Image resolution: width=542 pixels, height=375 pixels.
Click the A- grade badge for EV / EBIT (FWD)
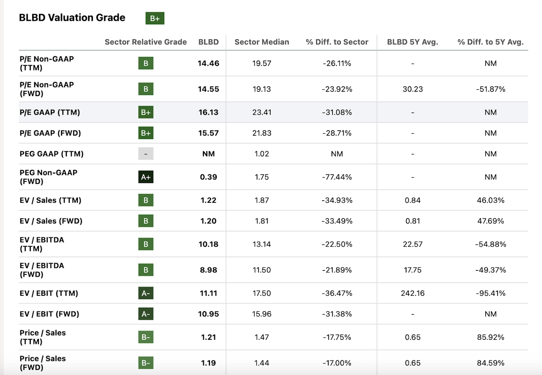146,314
